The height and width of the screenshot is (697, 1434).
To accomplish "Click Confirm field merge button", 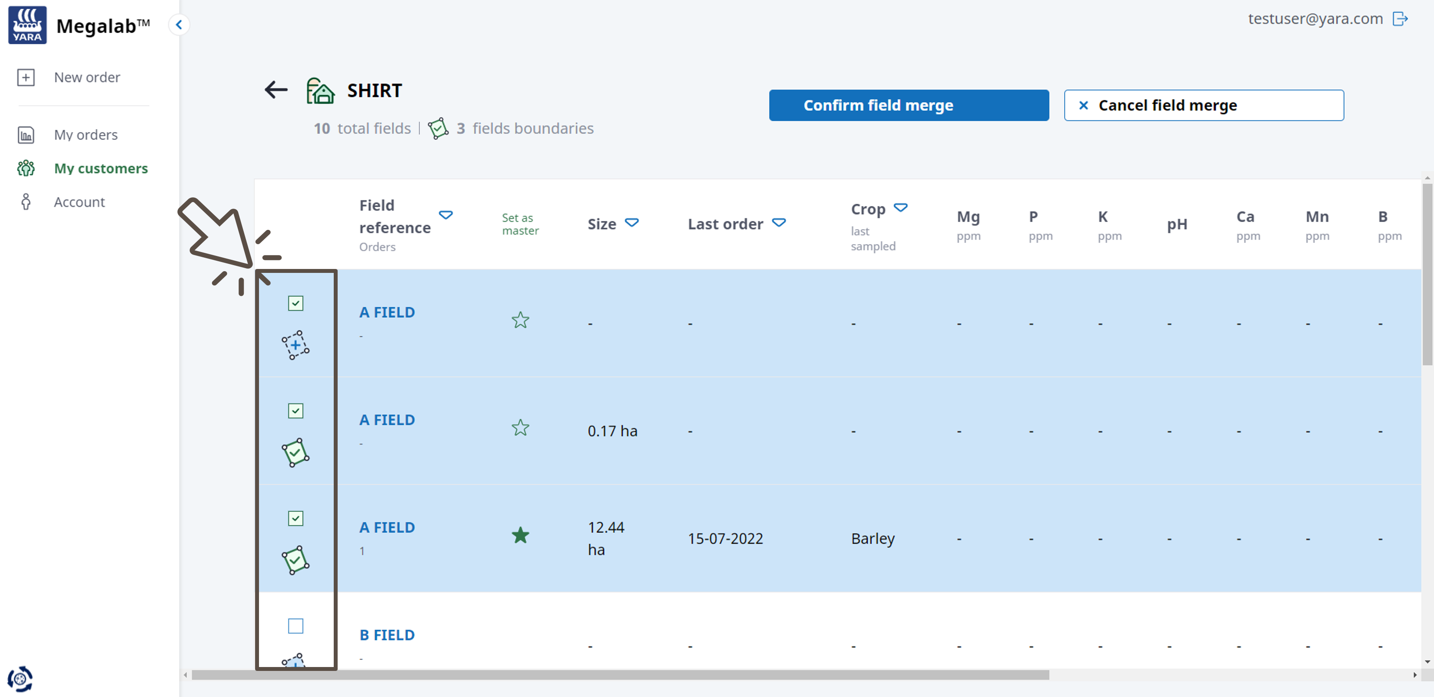I will [x=909, y=105].
